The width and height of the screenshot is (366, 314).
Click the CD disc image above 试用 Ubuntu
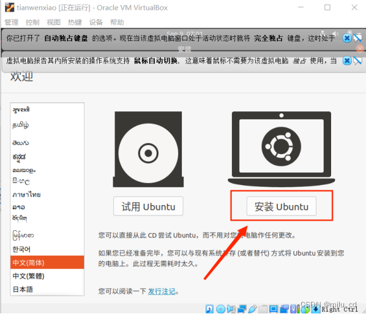[x=148, y=149]
